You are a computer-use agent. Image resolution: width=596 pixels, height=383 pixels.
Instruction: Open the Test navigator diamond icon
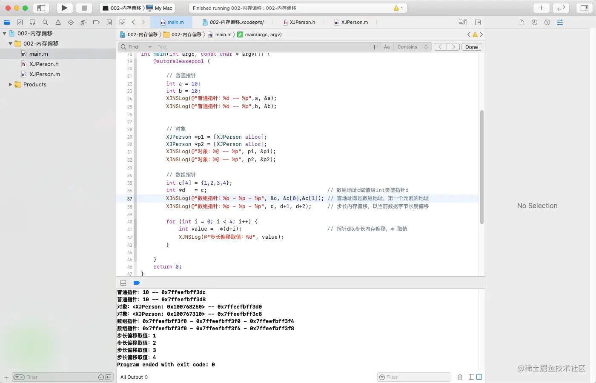click(71, 23)
